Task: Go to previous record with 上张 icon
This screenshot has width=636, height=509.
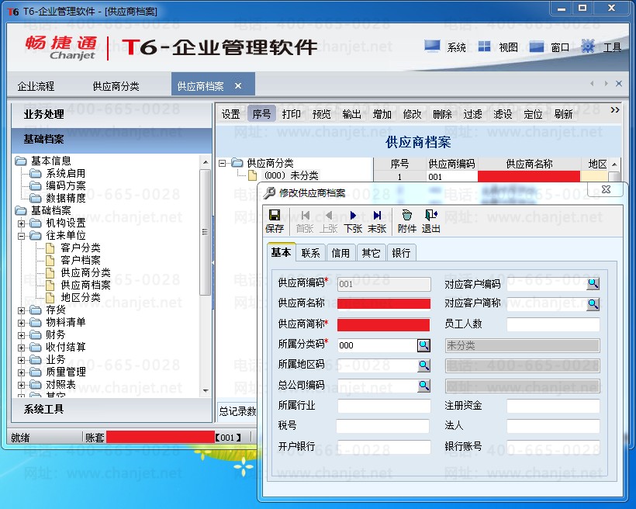Action: (329, 215)
